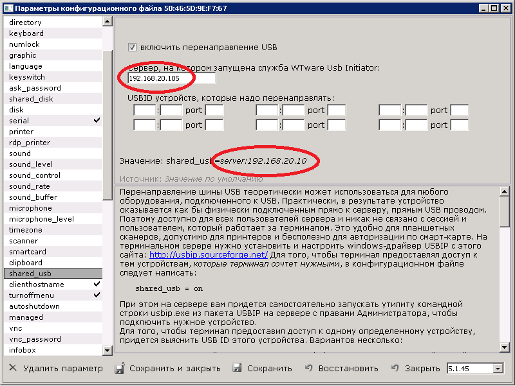Open the version 5.1.45 dropdown
Viewport: 515px width, 386px height.
pos(498,369)
